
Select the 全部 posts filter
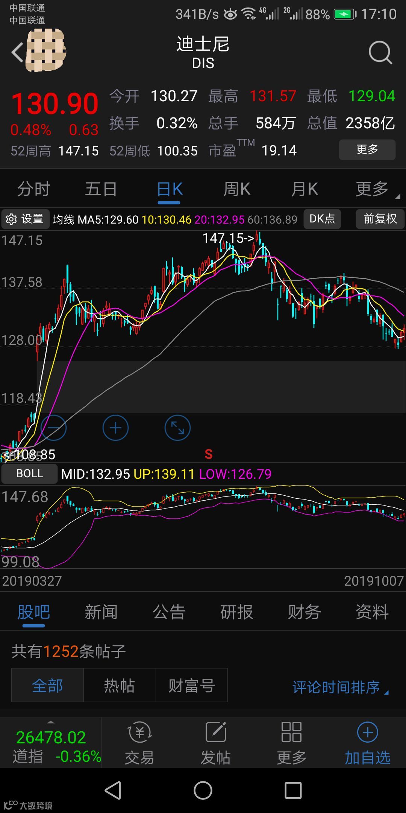pos(47,685)
